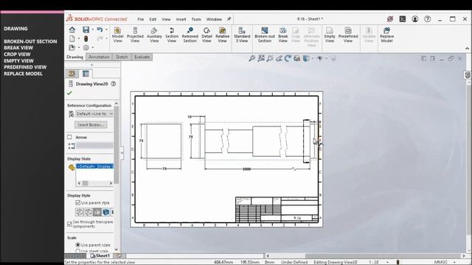Collapse the ribbon with the chevron
472x265 pixels.
click(x=467, y=49)
